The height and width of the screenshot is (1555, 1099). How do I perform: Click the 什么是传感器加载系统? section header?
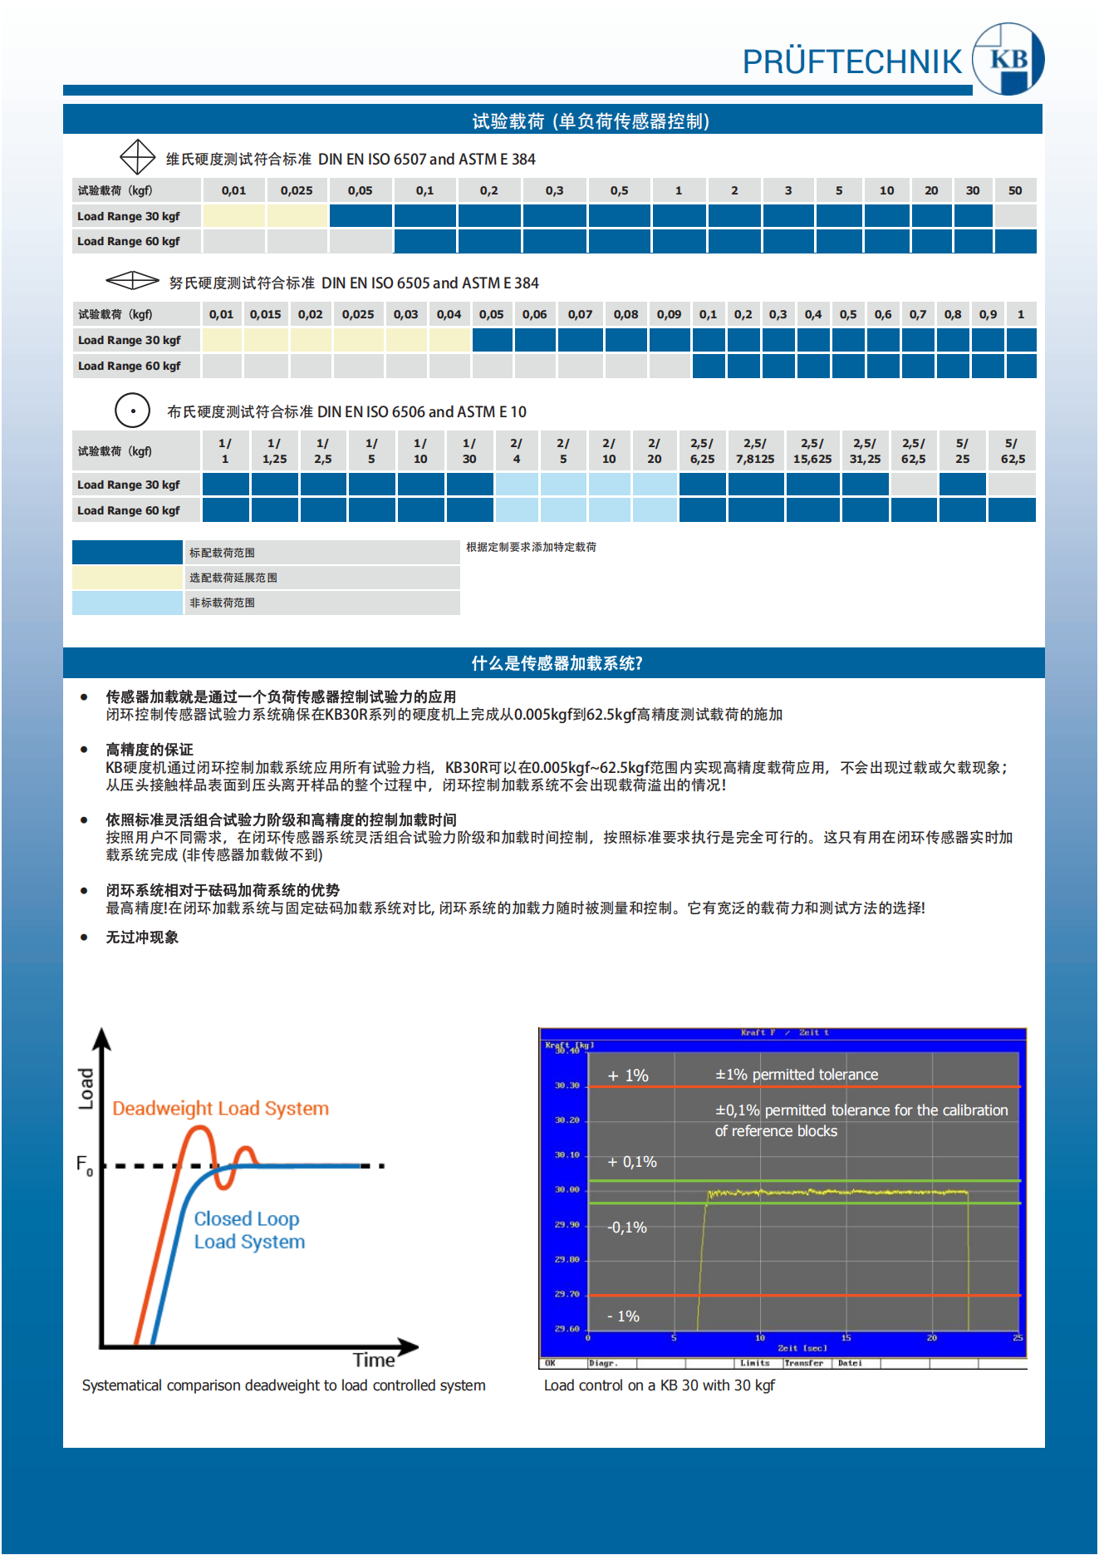coord(554,662)
